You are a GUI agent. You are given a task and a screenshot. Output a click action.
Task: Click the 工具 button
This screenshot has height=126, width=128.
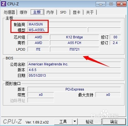click(63, 122)
